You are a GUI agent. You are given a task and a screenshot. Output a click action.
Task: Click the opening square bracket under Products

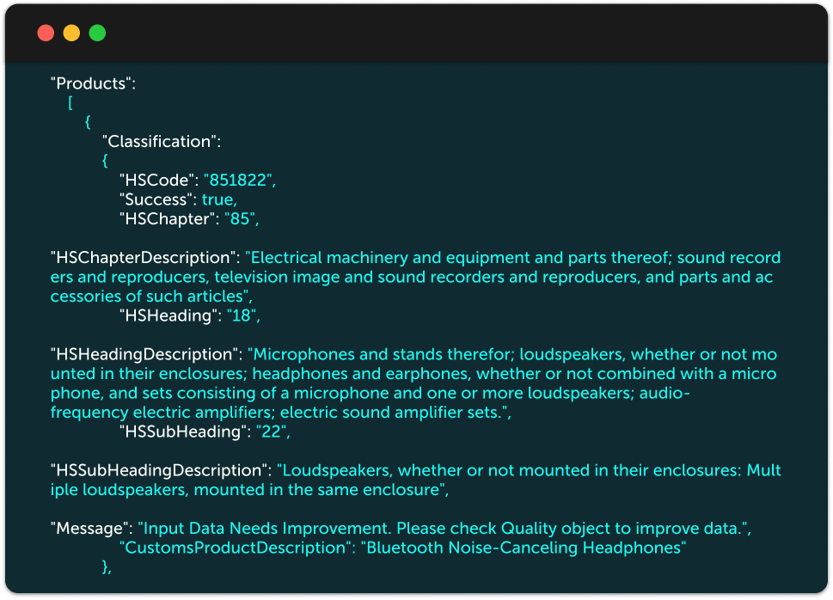point(70,103)
